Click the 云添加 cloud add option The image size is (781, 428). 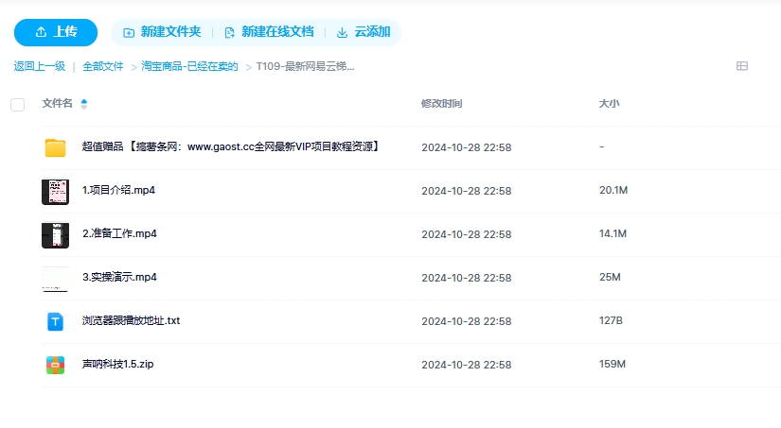(364, 32)
